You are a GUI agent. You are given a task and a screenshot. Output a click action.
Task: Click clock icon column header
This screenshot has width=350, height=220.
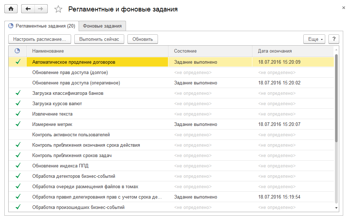coord(17,51)
